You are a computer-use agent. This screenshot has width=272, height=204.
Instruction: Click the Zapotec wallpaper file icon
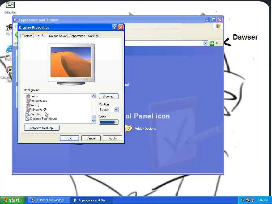click(x=28, y=114)
